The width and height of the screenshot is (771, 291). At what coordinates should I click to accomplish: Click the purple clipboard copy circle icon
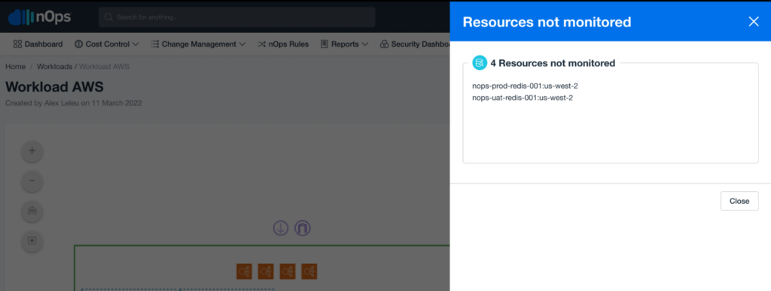[303, 228]
